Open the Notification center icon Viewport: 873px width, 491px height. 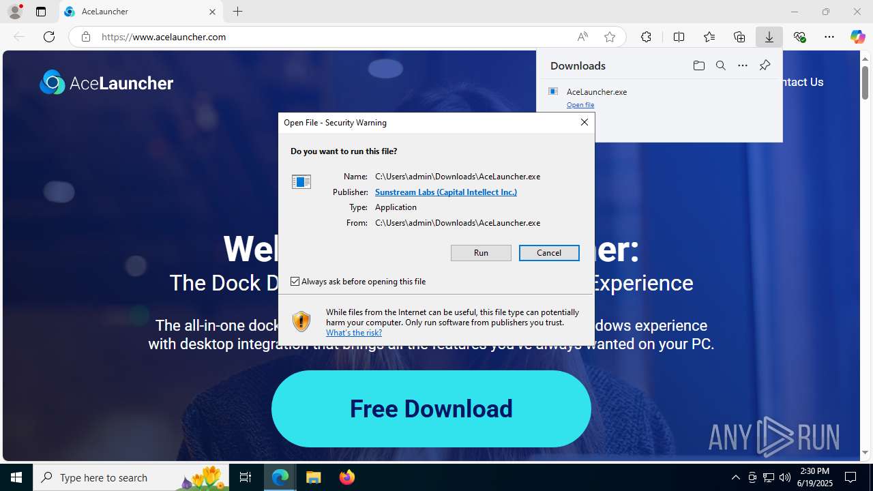(850, 477)
